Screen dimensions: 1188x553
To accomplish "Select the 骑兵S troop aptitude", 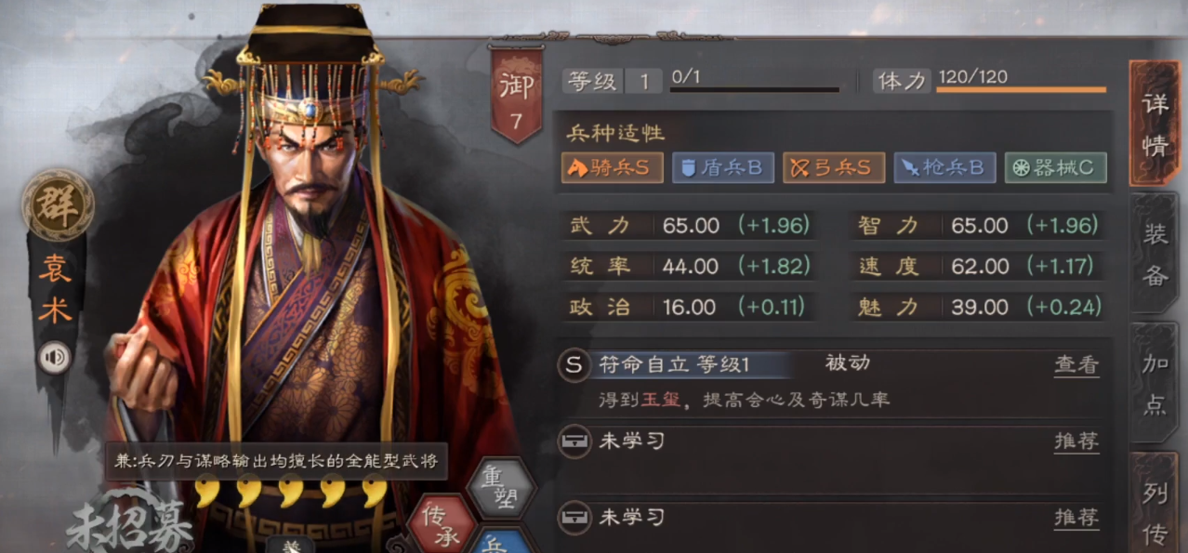I will 612,167.
